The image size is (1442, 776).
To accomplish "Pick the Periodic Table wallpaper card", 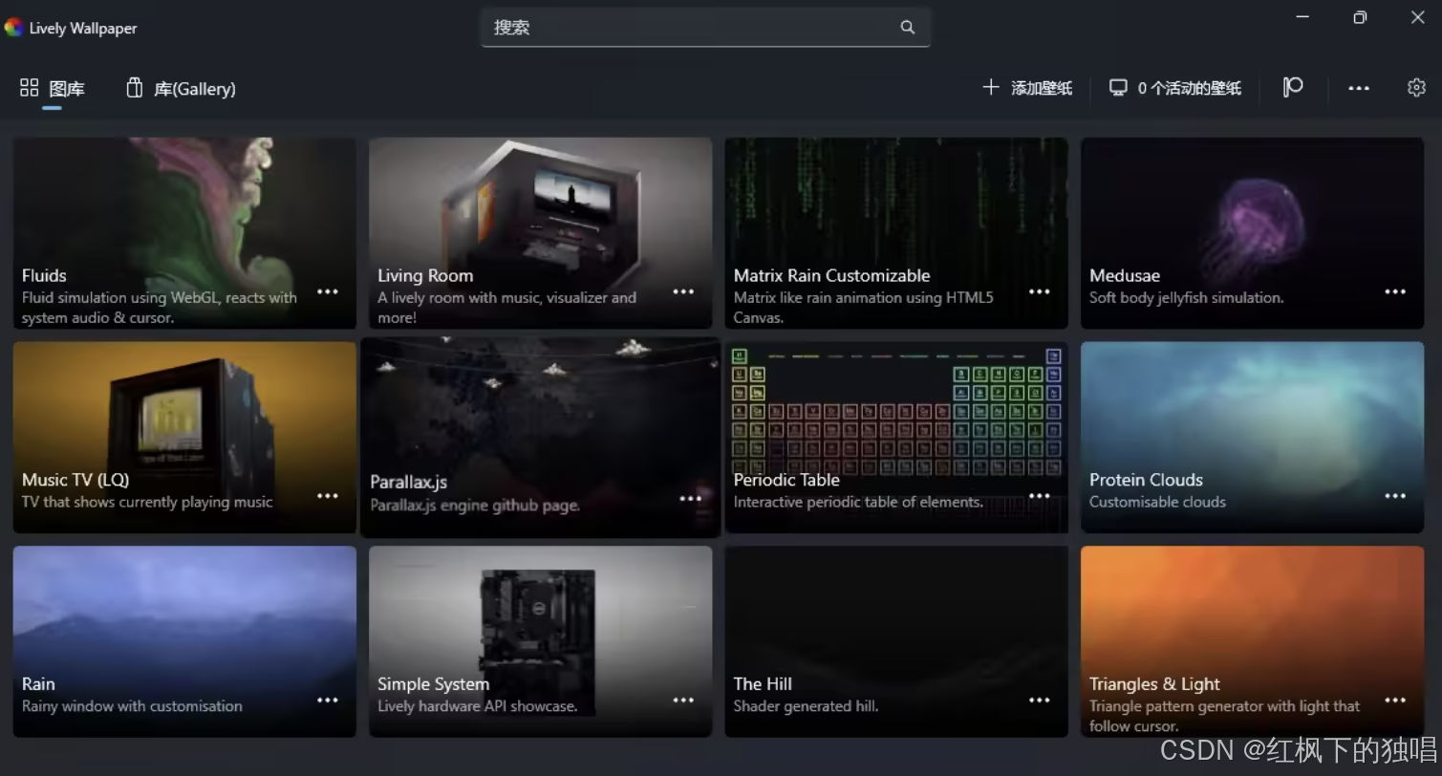I will coord(896,438).
